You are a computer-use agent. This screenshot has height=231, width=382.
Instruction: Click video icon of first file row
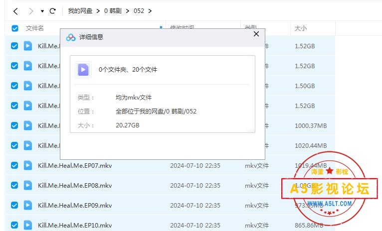[28, 46]
